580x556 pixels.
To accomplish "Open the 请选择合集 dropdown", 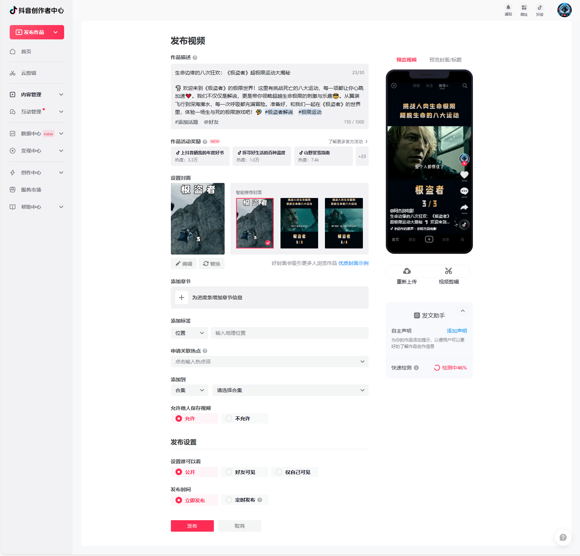I will (290, 390).
